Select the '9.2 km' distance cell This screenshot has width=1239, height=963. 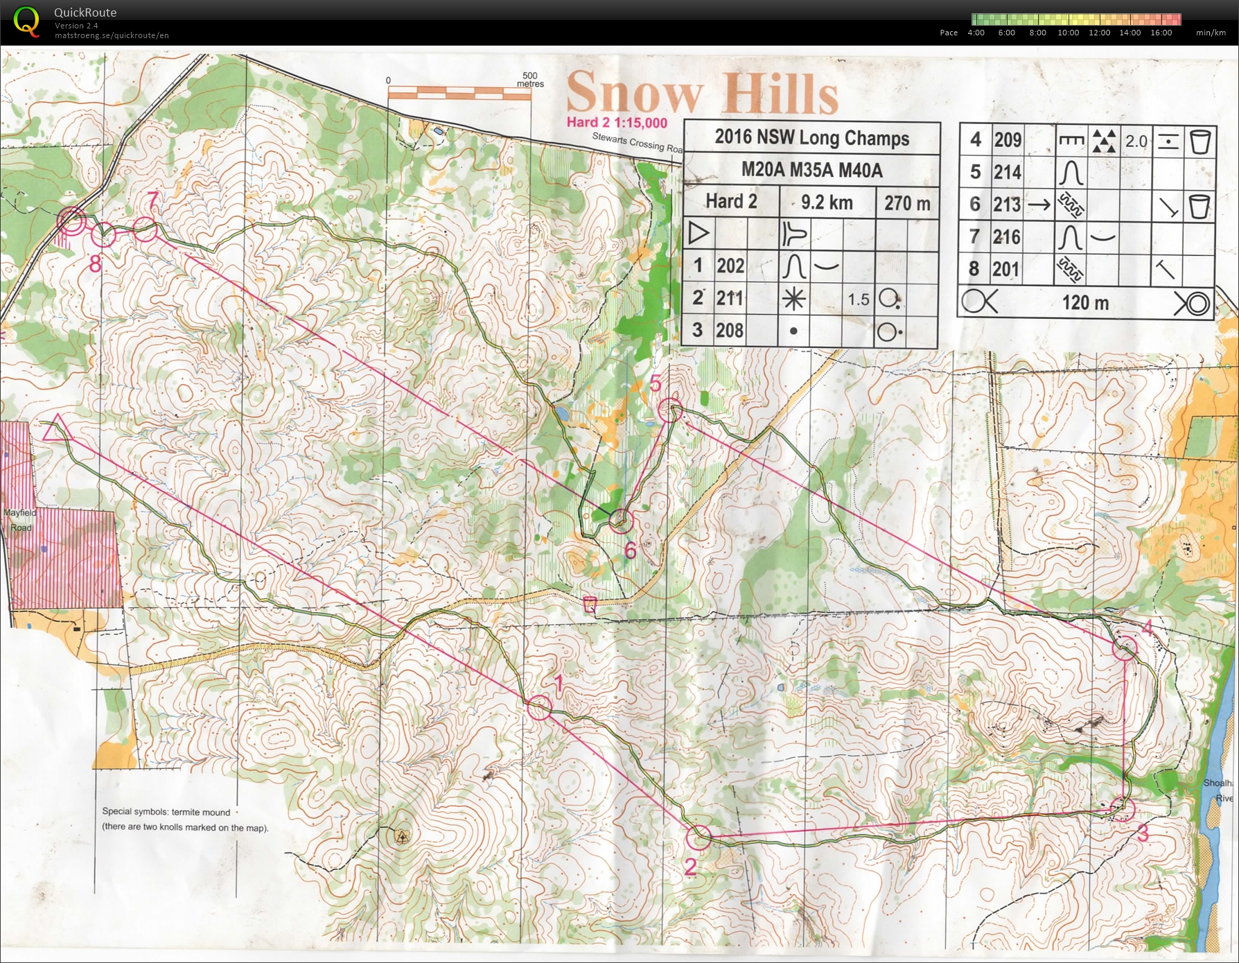827,202
